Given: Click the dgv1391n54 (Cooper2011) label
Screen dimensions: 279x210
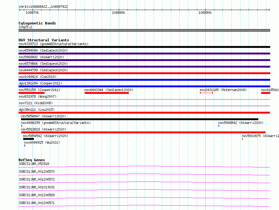Looking at the screenshot, I should point(40,83).
